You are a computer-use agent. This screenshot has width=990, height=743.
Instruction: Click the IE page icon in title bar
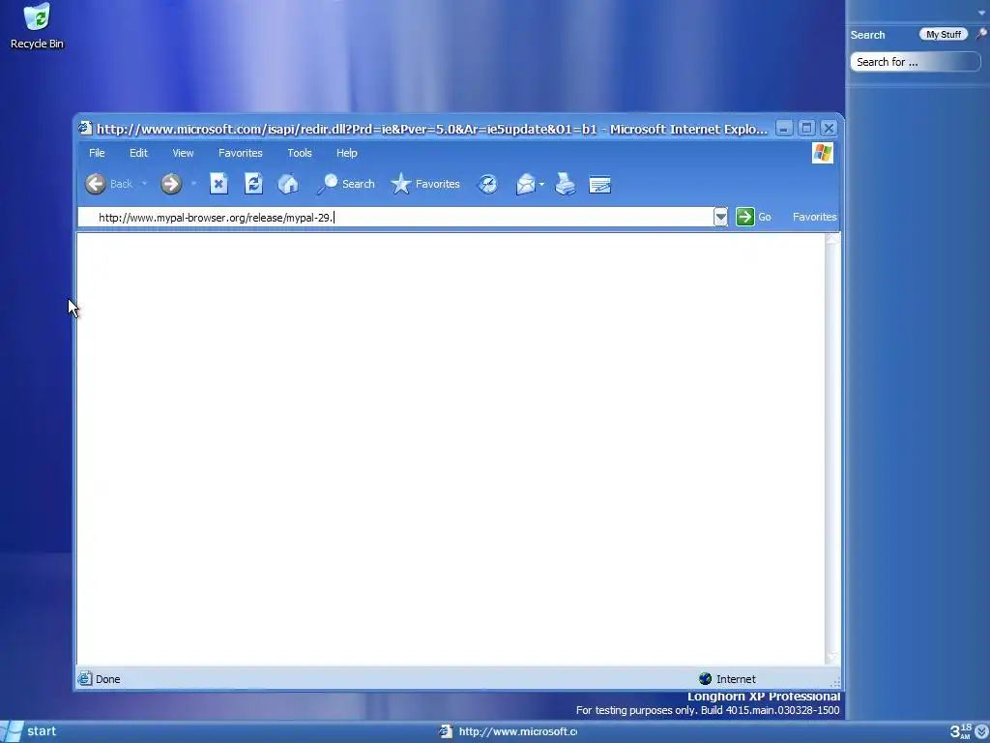click(x=85, y=129)
